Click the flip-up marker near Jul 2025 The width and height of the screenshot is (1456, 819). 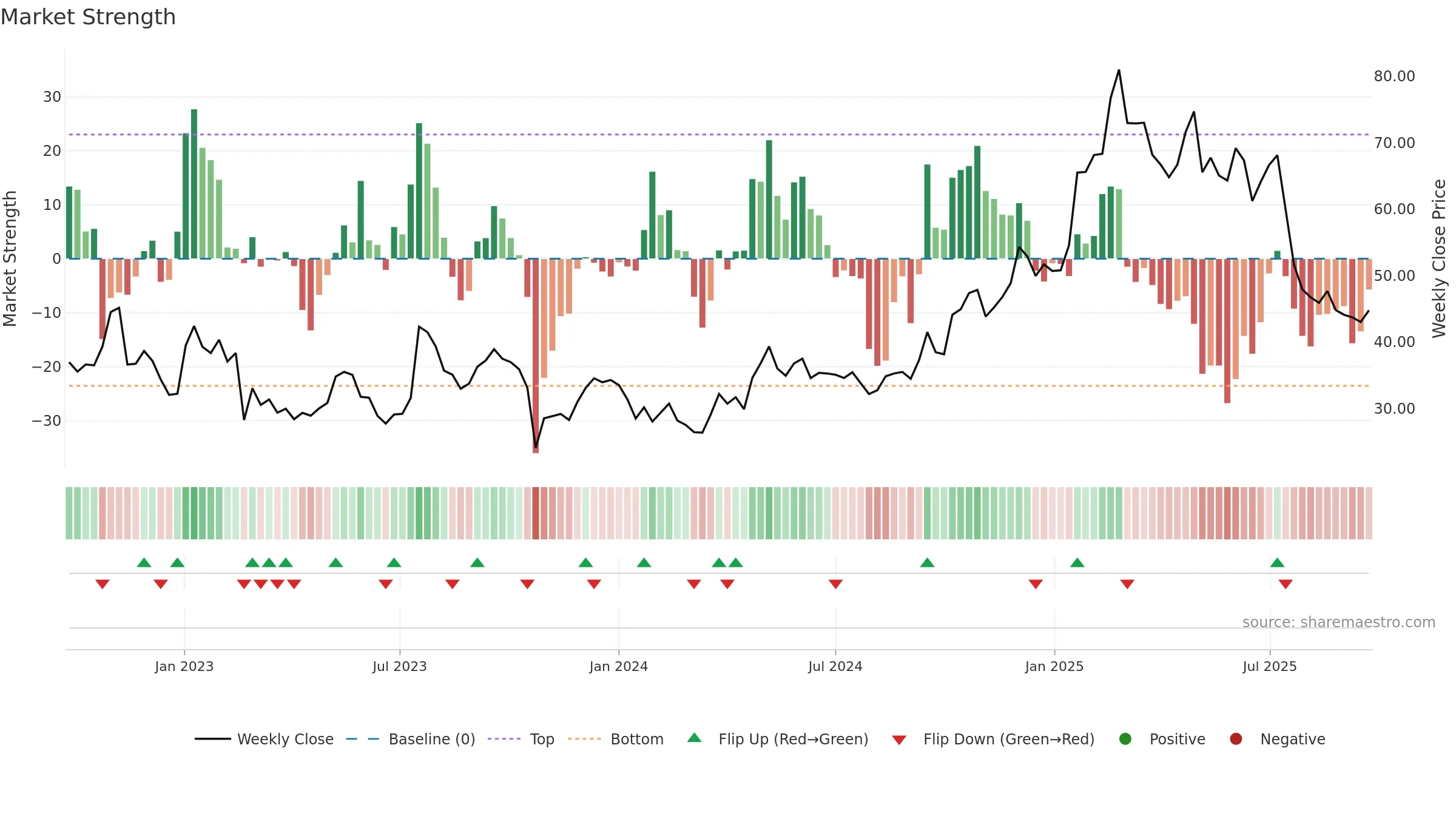pyautogui.click(x=1277, y=562)
